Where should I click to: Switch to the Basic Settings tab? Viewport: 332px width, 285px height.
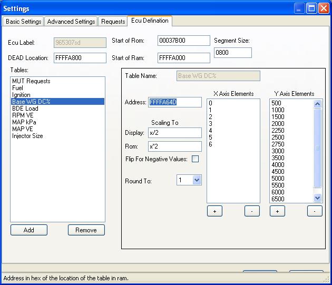point(23,22)
